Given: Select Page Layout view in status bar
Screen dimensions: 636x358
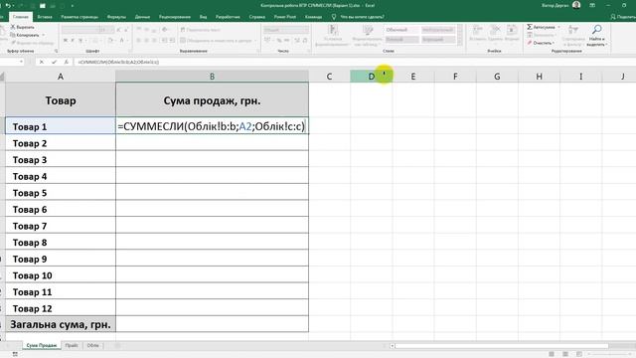Looking at the screenshot, I should [x=565, y=354].
